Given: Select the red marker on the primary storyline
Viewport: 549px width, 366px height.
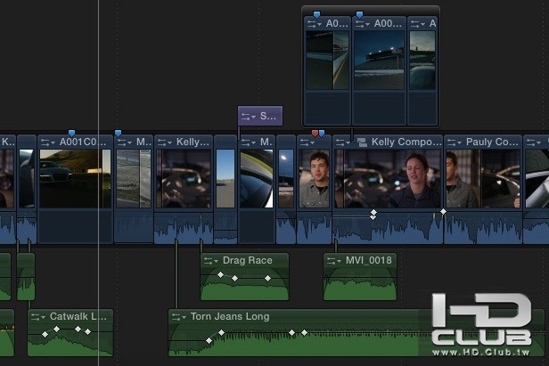Looking at the screenshot, I should (x=315, y=133).
